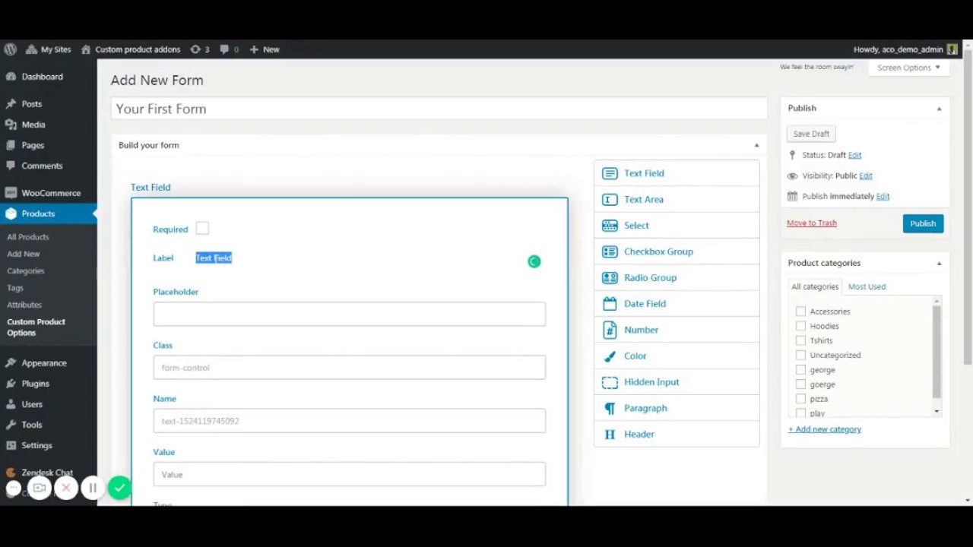
Task: Toggle the Required checkbox
Action: tap(202, 228)
